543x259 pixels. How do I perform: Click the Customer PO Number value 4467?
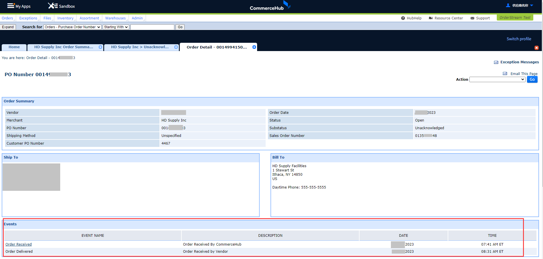click(x=166, y=143)
